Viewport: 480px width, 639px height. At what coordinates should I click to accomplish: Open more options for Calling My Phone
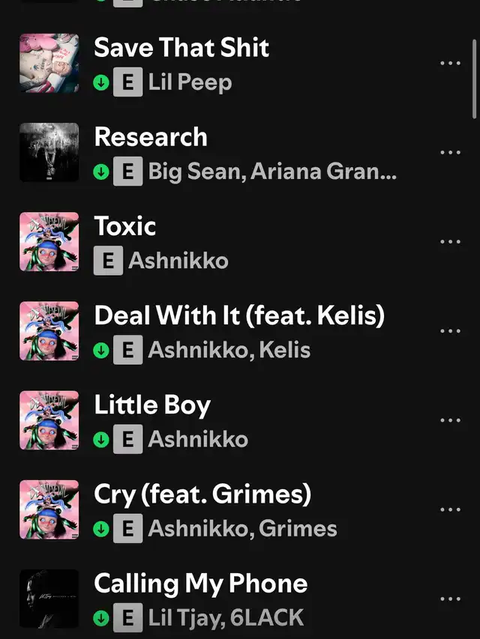click(x=450, y=599)
